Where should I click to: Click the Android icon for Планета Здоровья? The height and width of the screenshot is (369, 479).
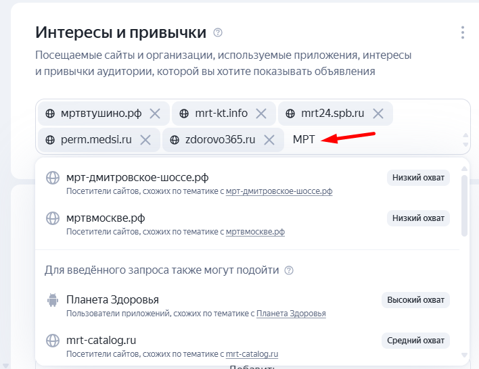coord(53,300)
